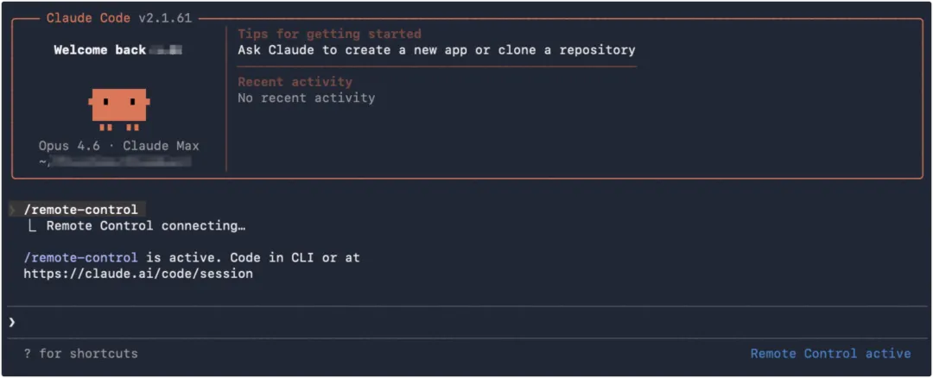Click the orange Claude mascot icon
933x378 pixels.
(x=119, y=107)
